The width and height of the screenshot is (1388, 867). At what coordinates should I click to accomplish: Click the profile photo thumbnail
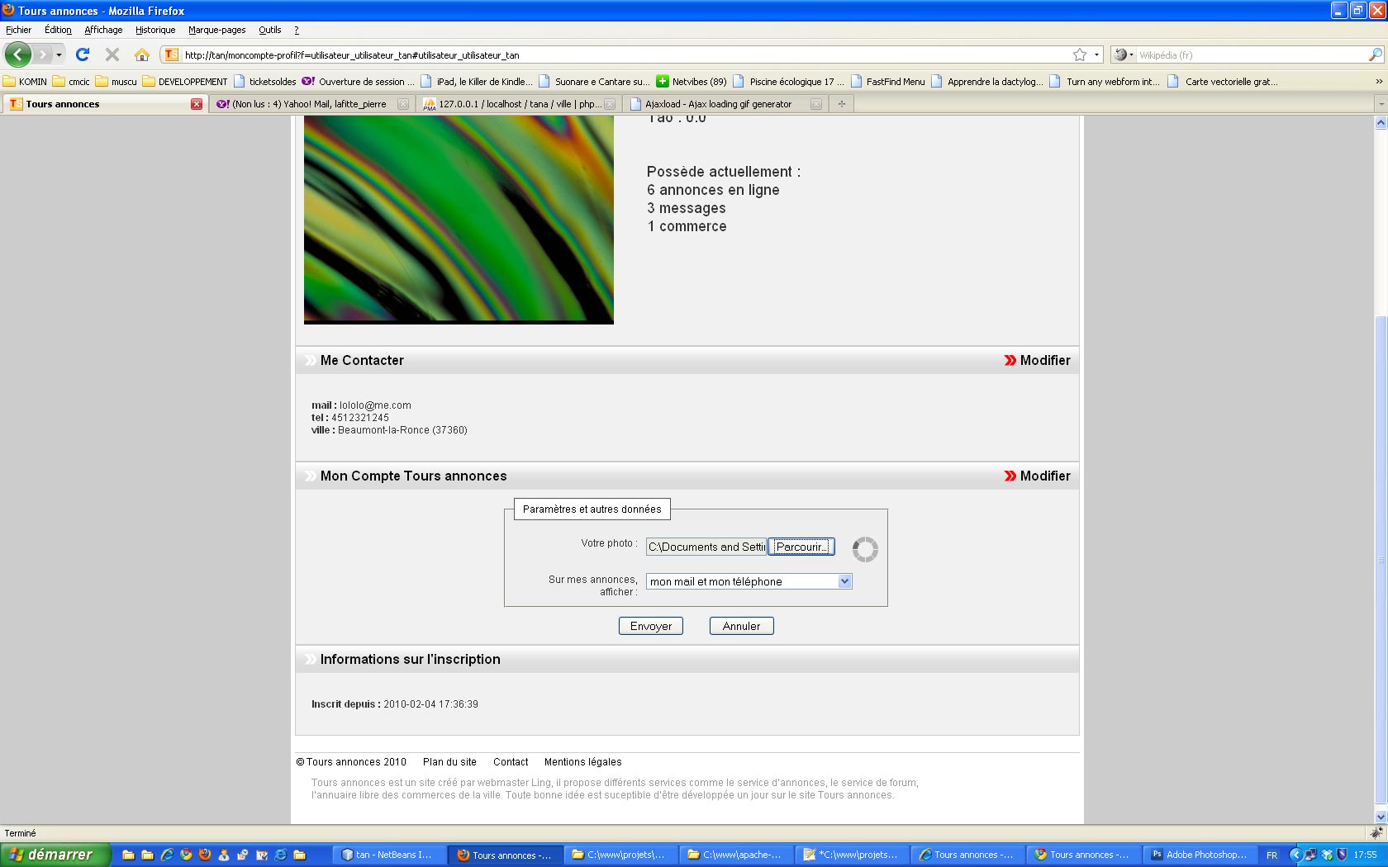click(x=459, y=220)
